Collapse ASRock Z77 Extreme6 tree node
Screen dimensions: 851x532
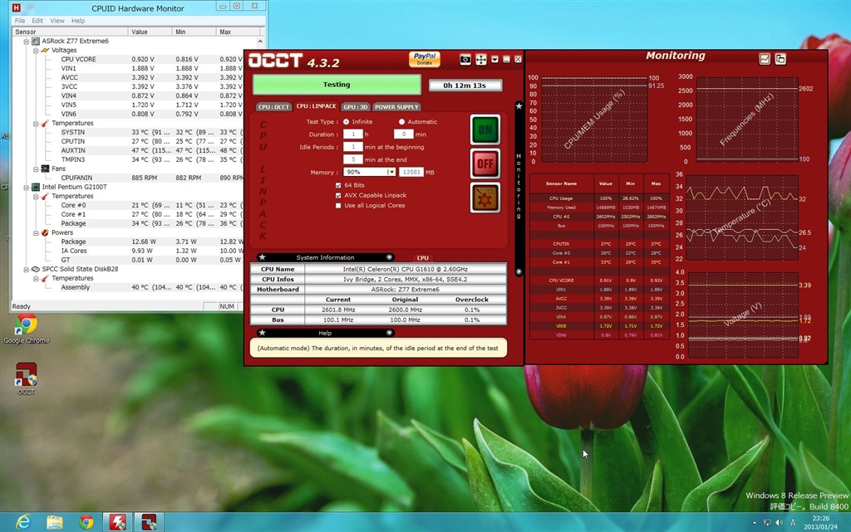point(26,41)
